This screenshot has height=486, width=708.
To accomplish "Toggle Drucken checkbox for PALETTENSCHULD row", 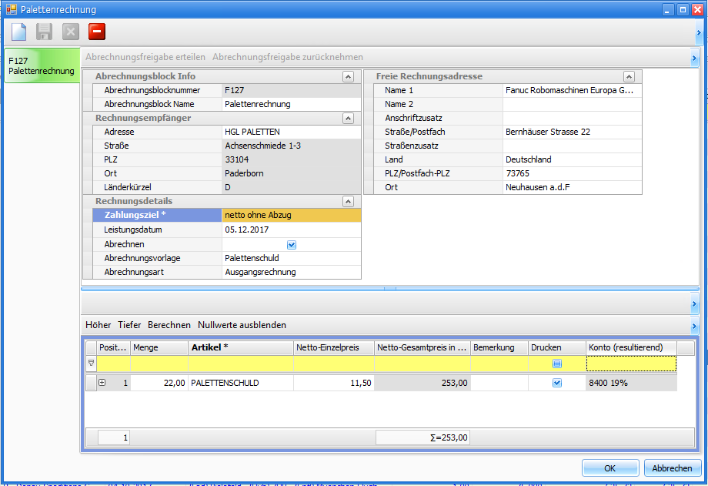I will pos(557,383).
